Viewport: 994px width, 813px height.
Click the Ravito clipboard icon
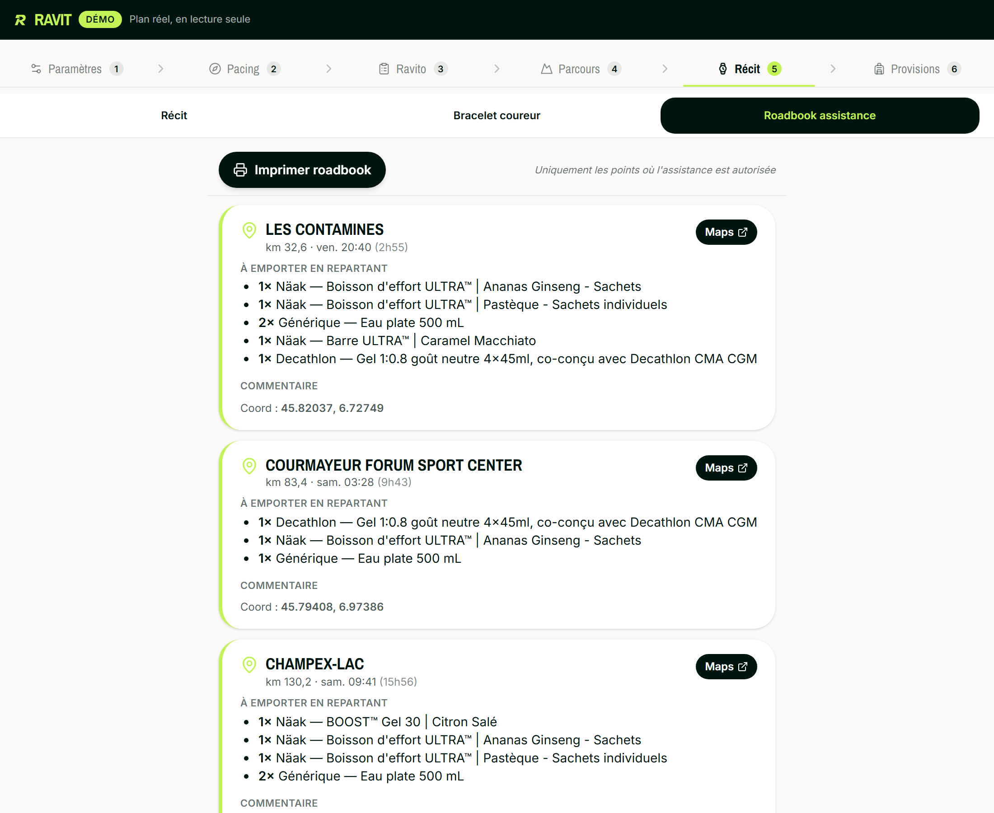(x=384, y=69)
